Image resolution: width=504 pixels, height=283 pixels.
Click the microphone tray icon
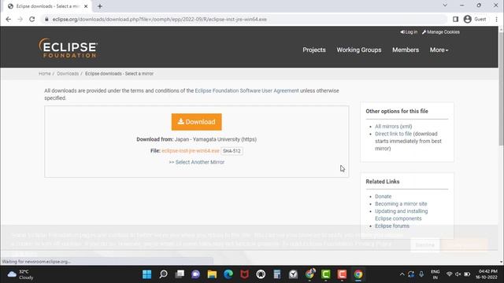(x=421, y=274)
